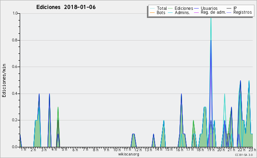Click the 0.6 y-axis value

(15, 67)
